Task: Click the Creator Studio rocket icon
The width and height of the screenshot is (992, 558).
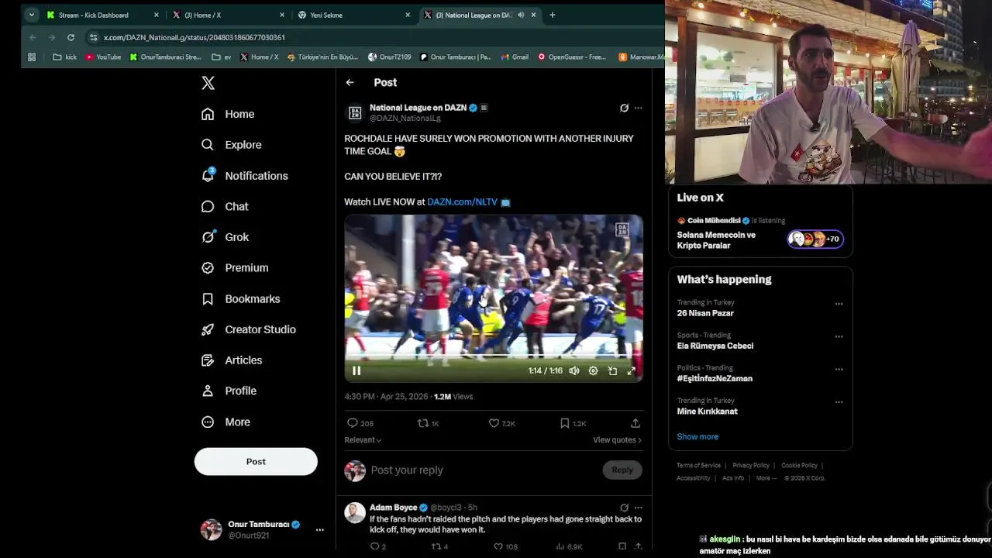Action: coord(208,329)
